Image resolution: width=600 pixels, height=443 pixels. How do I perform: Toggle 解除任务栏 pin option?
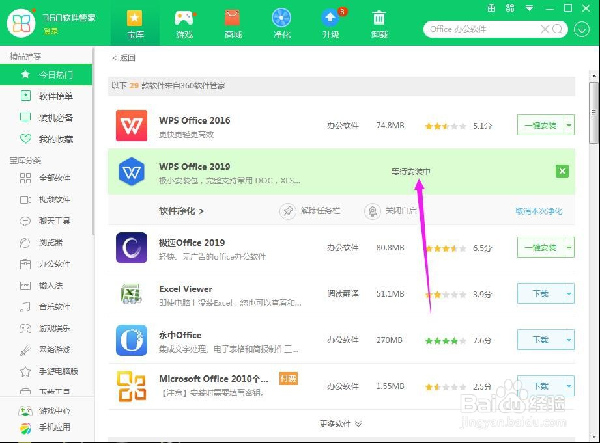coord(310,211)
